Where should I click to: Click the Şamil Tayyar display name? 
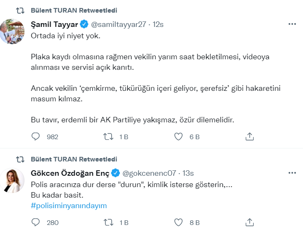coord(54,24)
